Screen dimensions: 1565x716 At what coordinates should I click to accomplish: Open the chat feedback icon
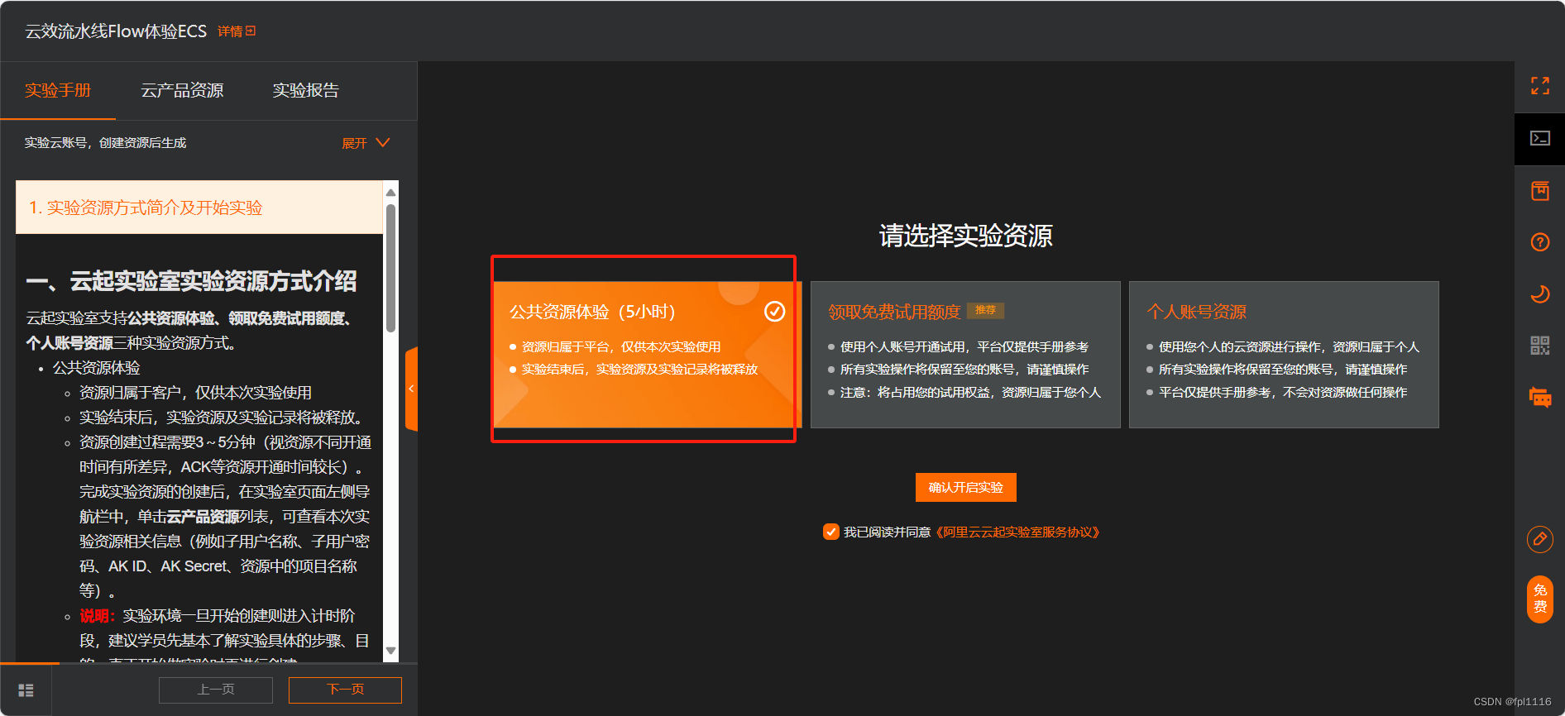[x=1539, y=397]
